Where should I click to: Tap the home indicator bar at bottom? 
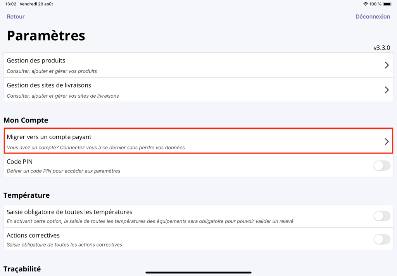[x=198, y=272]
